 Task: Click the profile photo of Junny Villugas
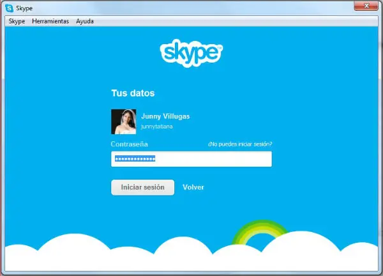[x=124, y=121]
